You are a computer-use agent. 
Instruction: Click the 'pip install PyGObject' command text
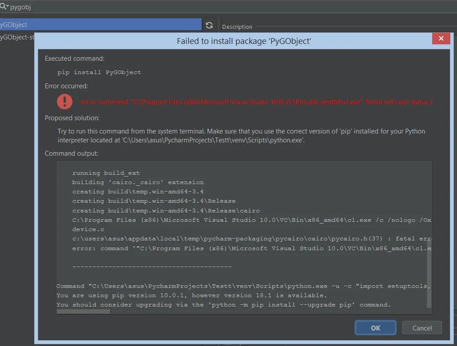click(x=99, y=72)
